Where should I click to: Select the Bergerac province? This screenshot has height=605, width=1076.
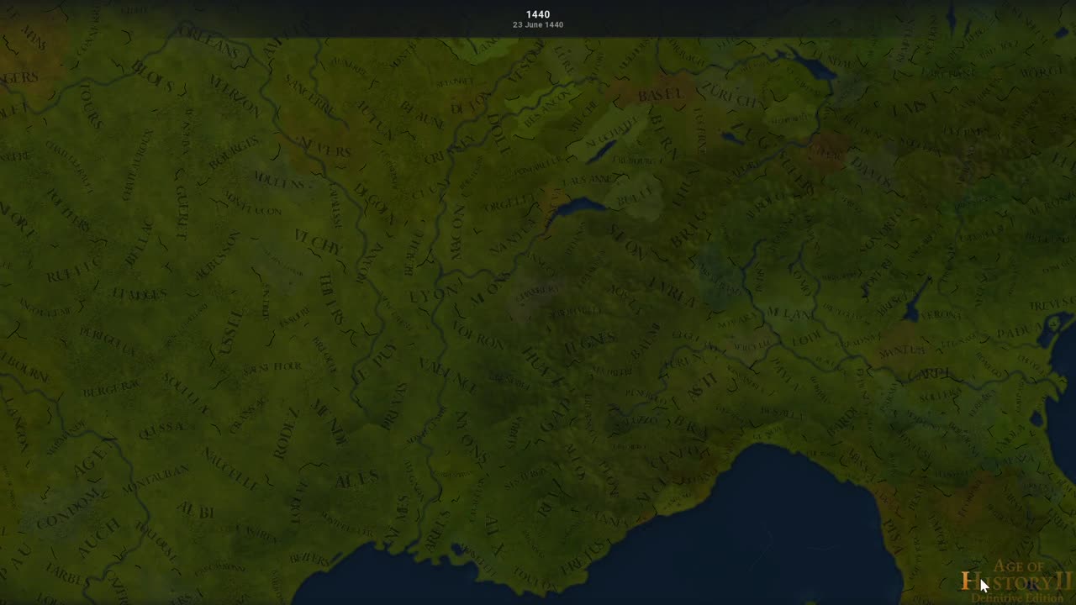(x=109, y=396)
